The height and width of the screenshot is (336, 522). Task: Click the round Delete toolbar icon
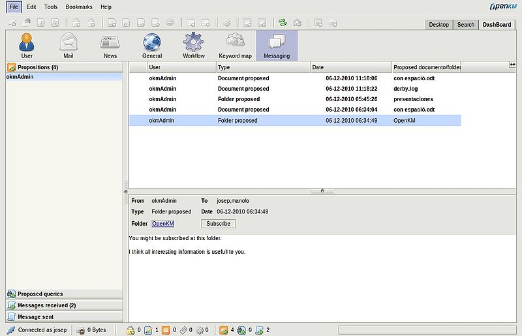tap(170, 23)
